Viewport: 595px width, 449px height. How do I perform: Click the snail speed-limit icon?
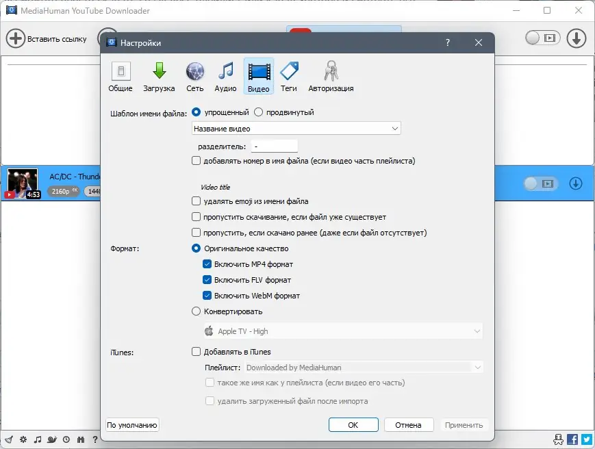pyautogui.click(x=51, y=439)
